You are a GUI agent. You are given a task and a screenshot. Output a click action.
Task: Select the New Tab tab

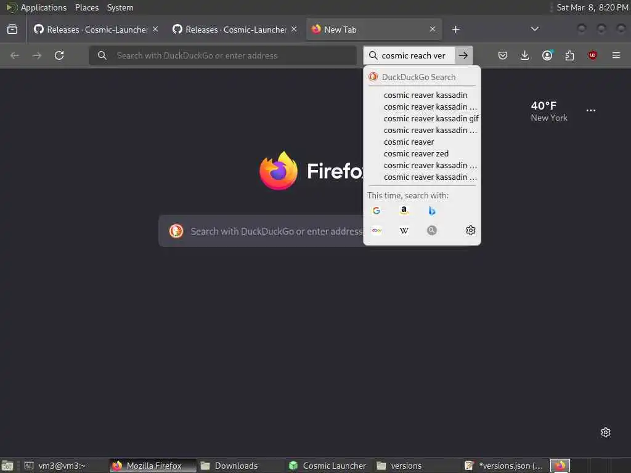(x=374, y=30)
